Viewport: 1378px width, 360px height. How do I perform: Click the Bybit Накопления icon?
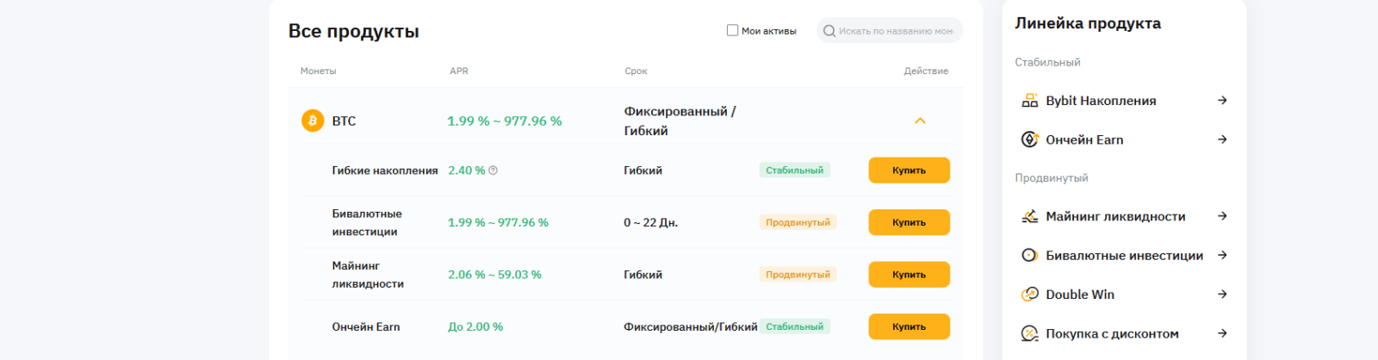(x=1029, y=101)
